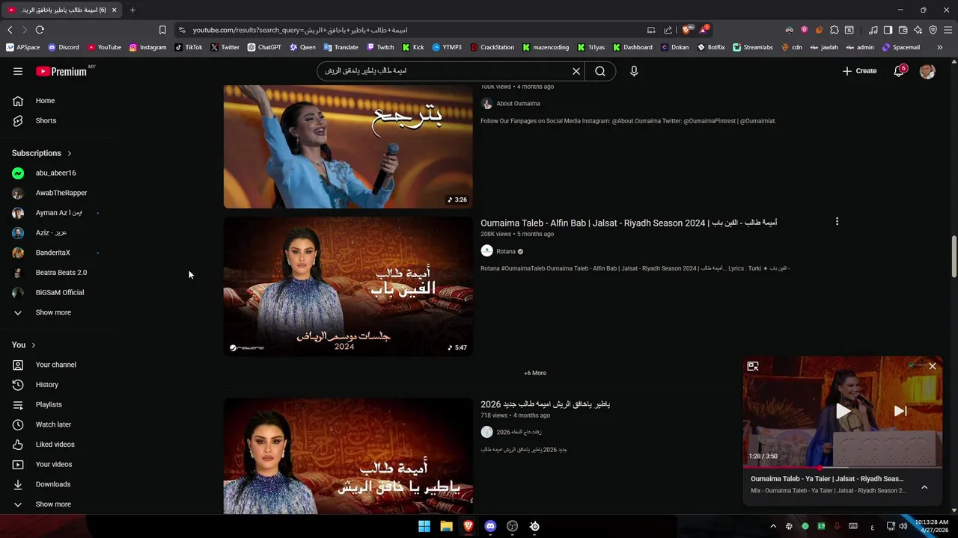Open the Twitch bookmark
Viewport: 958px width, 538px height.
point(380,47)
